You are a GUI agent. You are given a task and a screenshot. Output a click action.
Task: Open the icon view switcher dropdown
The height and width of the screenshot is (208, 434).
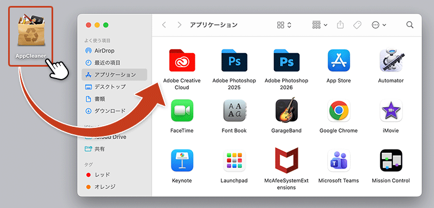pos(284,25)
